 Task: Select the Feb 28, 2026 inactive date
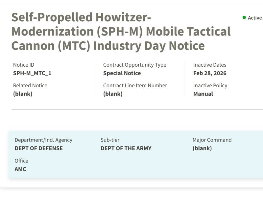[x=210, y=73]
